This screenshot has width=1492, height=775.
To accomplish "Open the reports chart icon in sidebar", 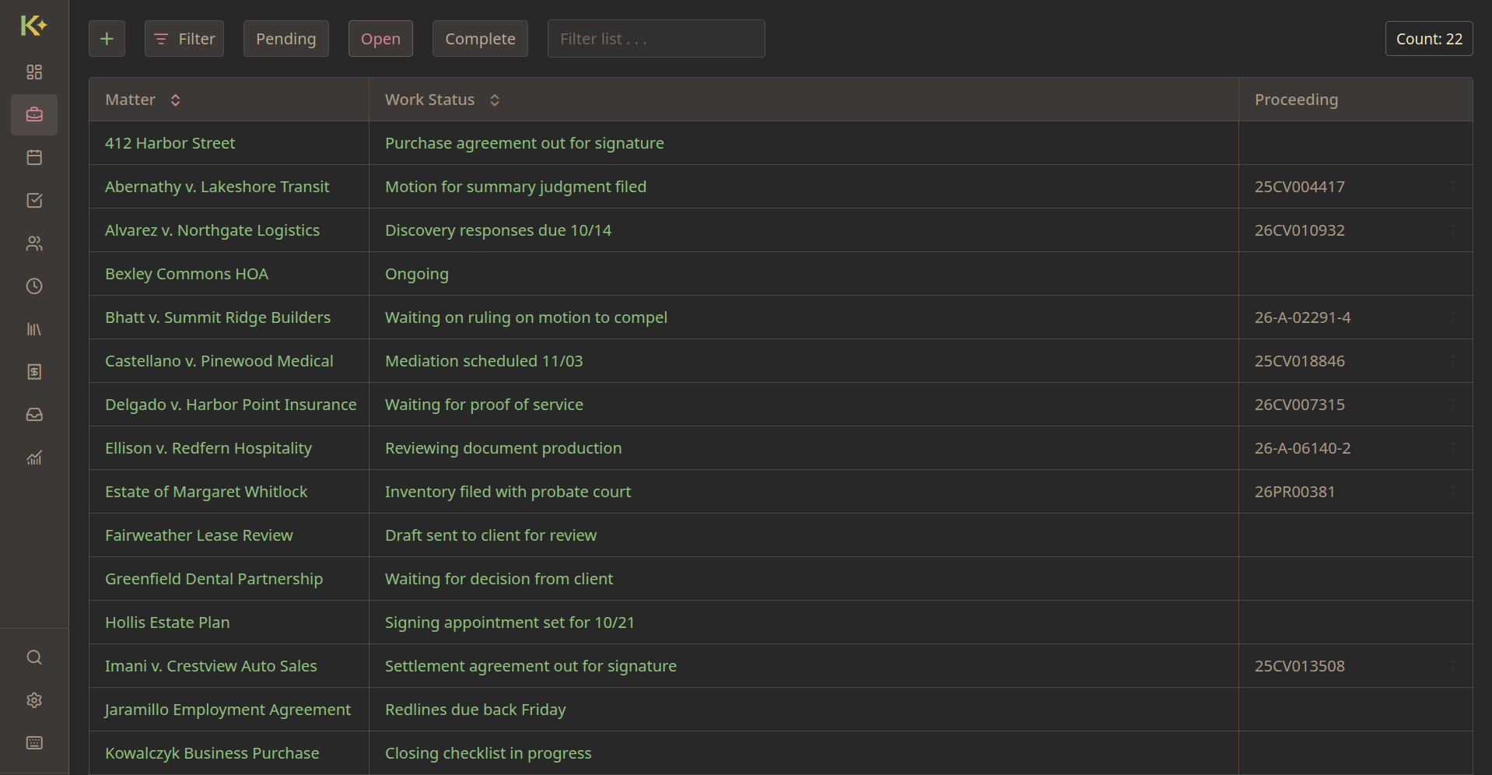I will [x=34, y=458].
